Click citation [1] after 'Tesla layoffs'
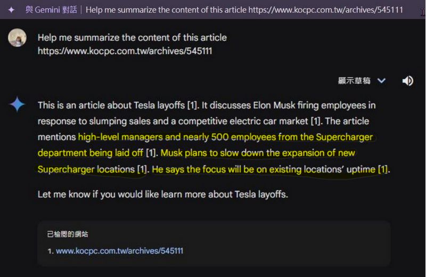The image size is (426, 277). point(193,105)
